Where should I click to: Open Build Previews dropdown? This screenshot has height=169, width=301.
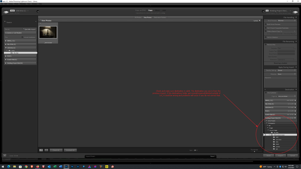287,20
